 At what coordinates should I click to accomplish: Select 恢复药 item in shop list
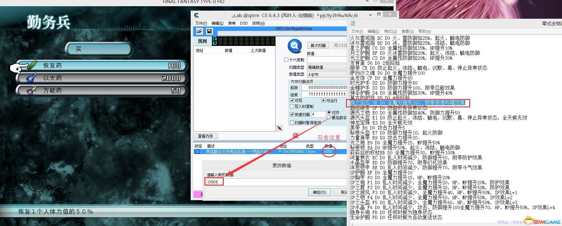coord(102,65)
